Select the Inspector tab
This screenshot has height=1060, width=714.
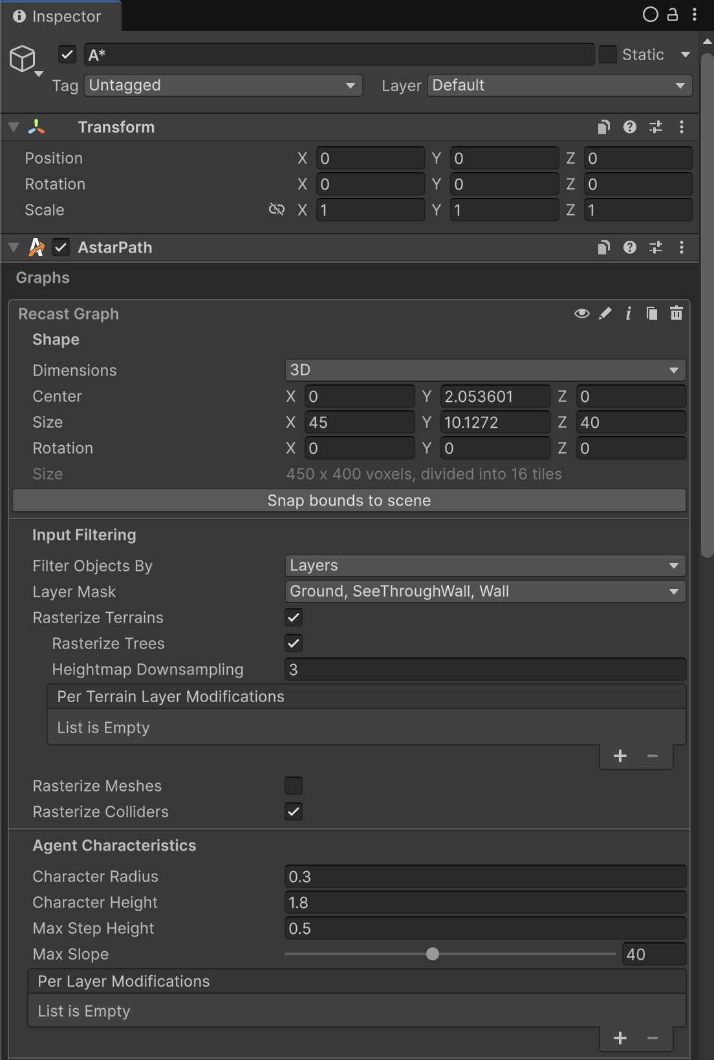[x=58, y=16]
